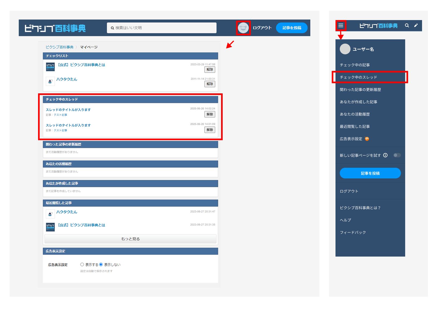Click the ハクタクたん thumbnail in チェックリスト
The width and height of the screenshot is (440, 309).
pos(50,81)
